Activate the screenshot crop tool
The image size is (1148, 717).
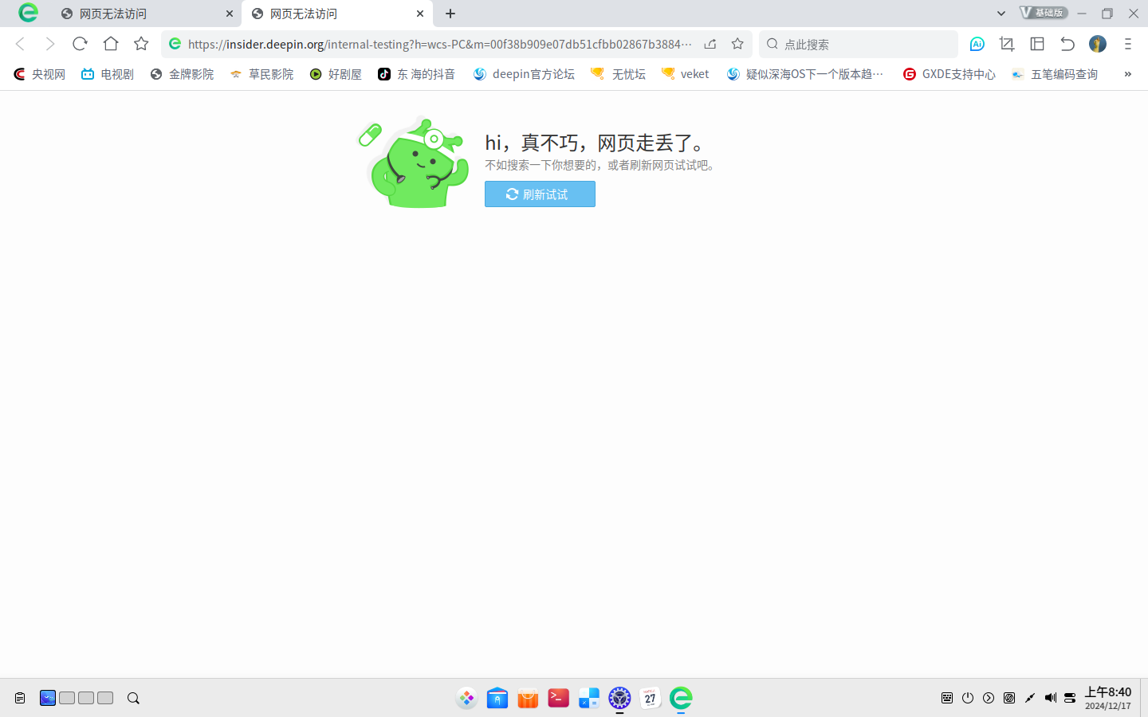pyautogui.click(x=1007, y=44)
